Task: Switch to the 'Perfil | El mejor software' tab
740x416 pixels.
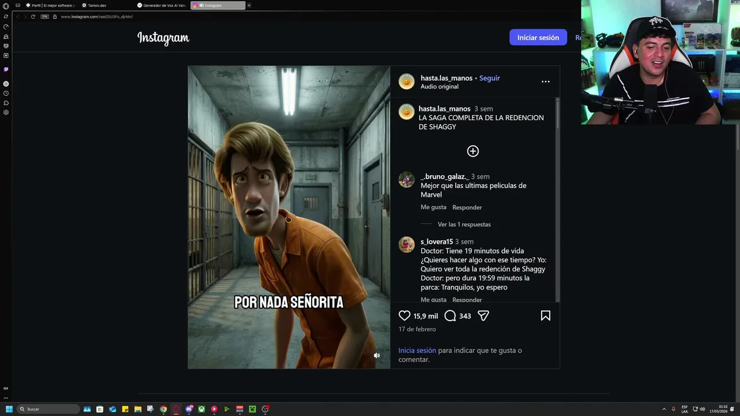Action: pyautogui.click(x=50, y=5)
